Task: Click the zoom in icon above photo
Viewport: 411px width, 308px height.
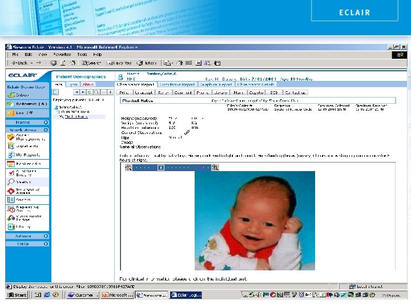Action: pos(215,167)
